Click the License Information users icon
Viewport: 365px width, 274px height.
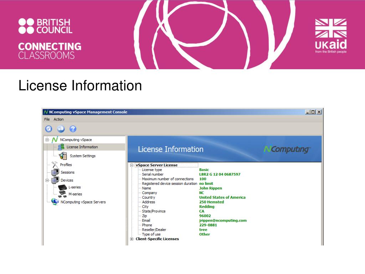pyautogui.click(x=61, y=147)
